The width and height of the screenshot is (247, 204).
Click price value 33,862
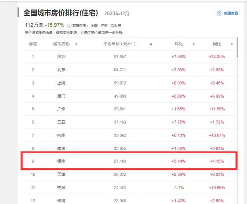point(120,135)
